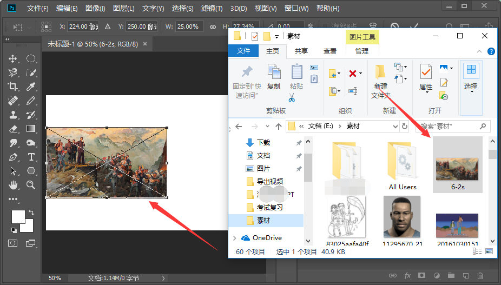Switch Explorer to details view icon
Screen dimensions: 501x285
click(477, 251)
